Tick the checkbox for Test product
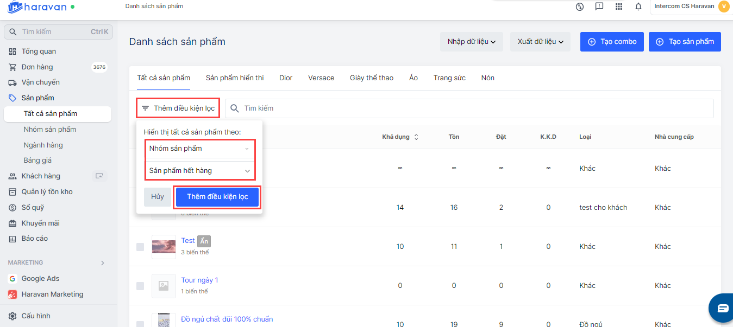 140,247
